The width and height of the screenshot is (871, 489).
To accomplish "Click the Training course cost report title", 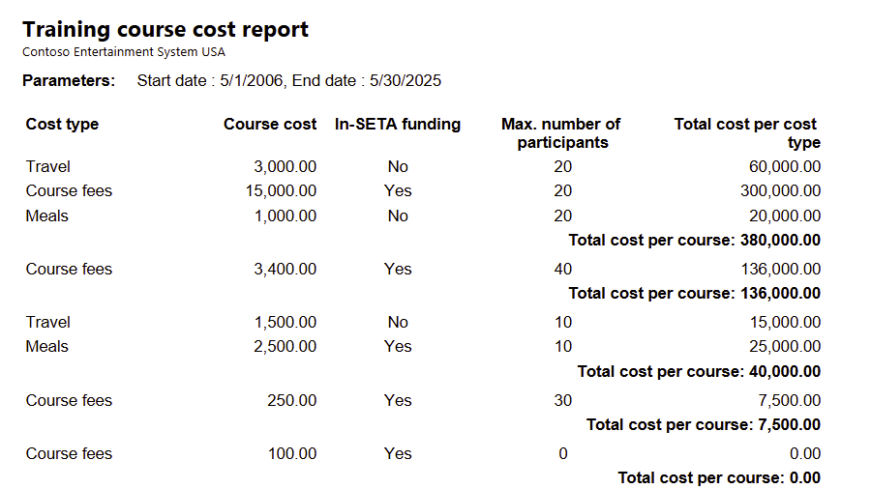I will tap(165, 29).
